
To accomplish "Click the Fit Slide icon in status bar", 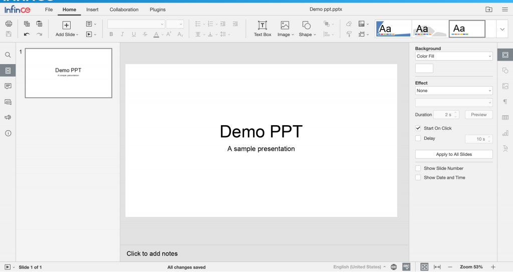I will [424, 267].
